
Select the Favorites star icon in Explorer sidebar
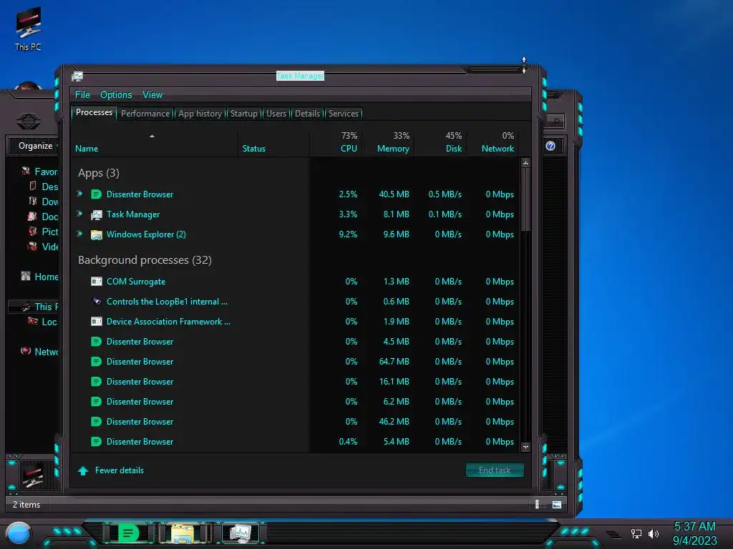tap(26, 172)
